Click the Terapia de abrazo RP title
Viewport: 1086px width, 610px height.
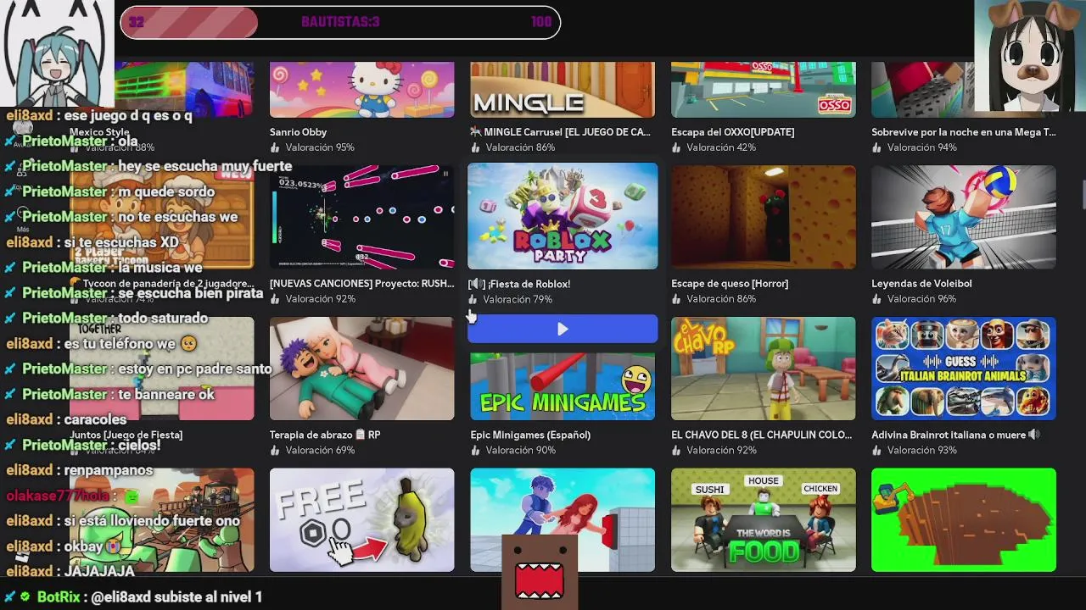325,435
